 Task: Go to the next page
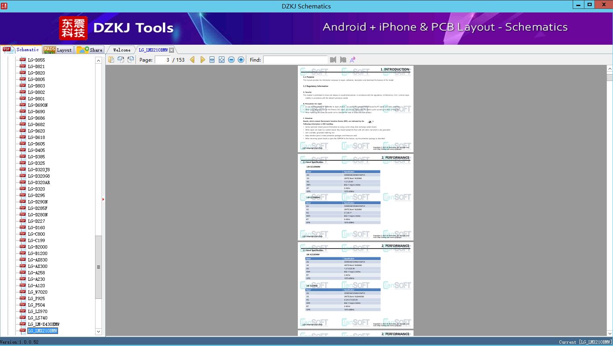(x=202, y=60)
